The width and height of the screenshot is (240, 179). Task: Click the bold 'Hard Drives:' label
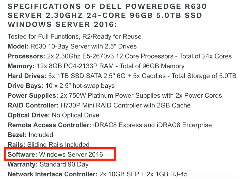26,76
